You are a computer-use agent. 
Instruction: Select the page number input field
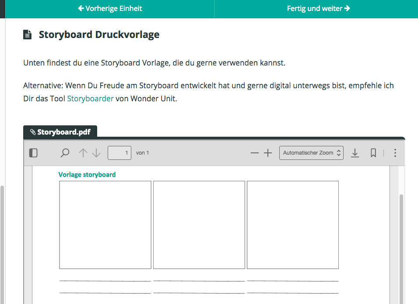[x=119, y=153]
